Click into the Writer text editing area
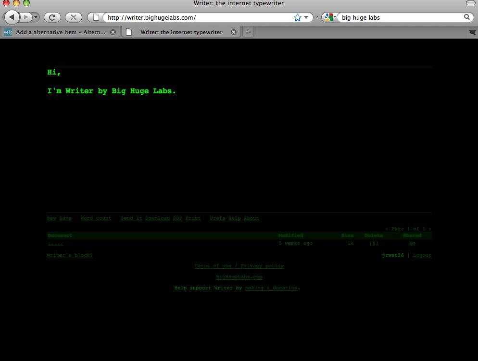 (239, 139)
